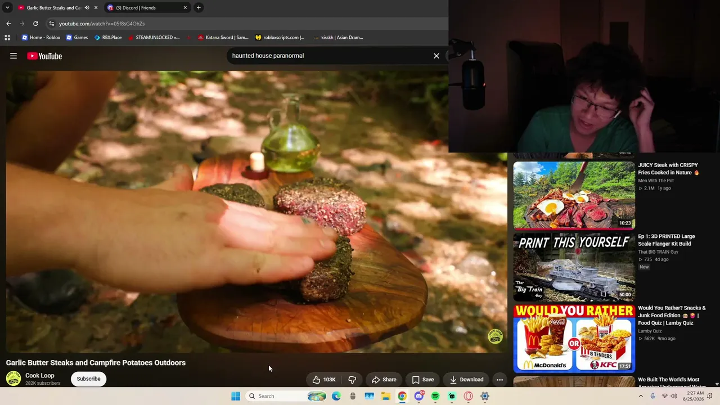
Task: Open a new browser tab
Action: (x=199, y=8)
